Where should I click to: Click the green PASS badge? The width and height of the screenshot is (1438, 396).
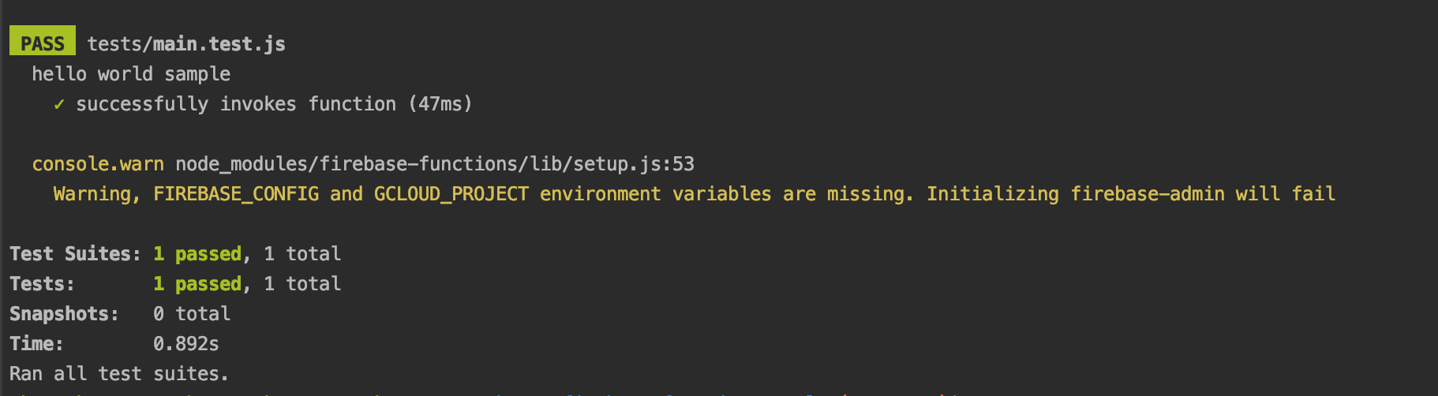point(43,41)
